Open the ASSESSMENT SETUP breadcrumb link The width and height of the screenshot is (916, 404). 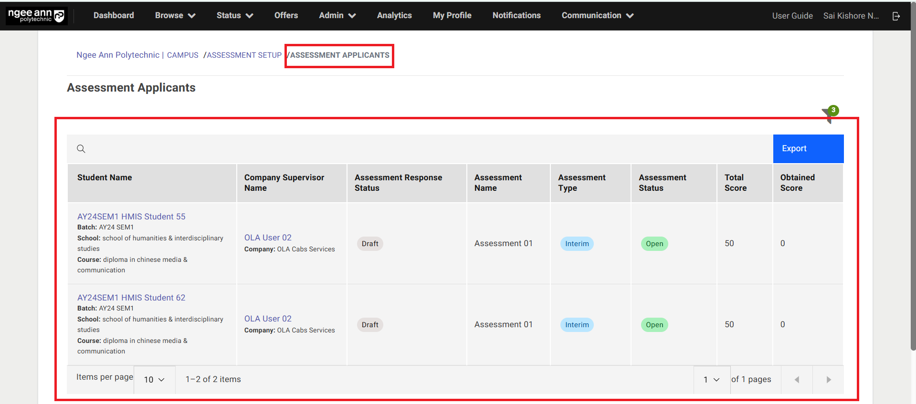[244, 55]
